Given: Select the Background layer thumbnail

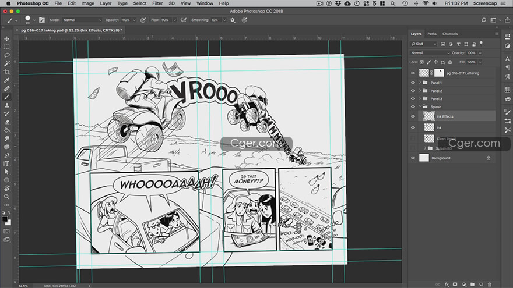Looking at the screenshot, I should click(x=424, y=158).
